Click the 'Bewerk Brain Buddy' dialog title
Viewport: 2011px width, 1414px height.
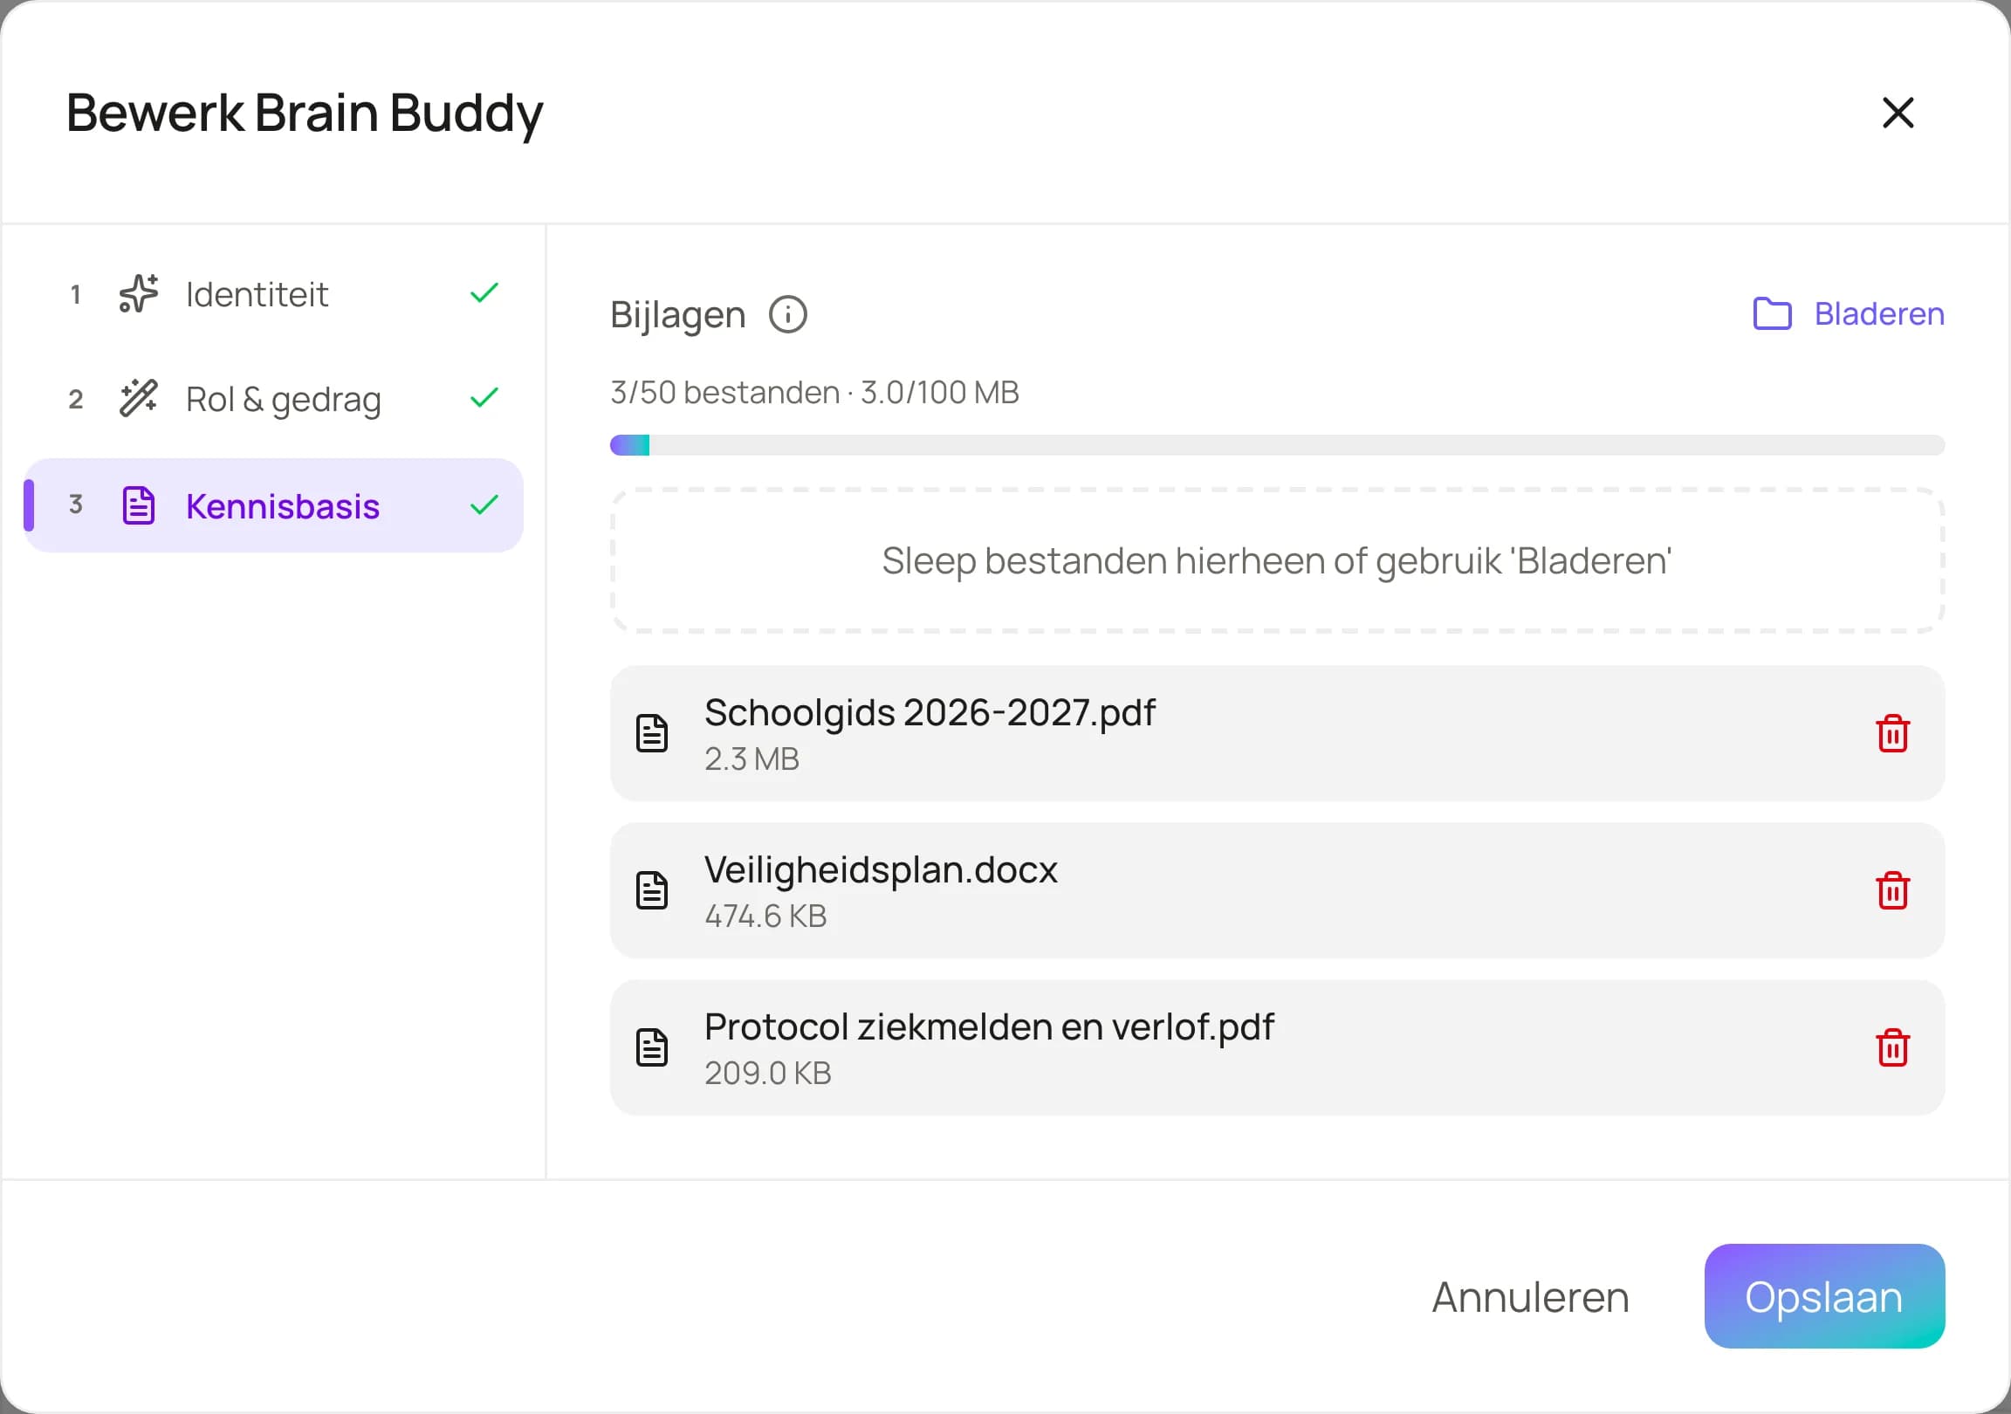point(305,113)
